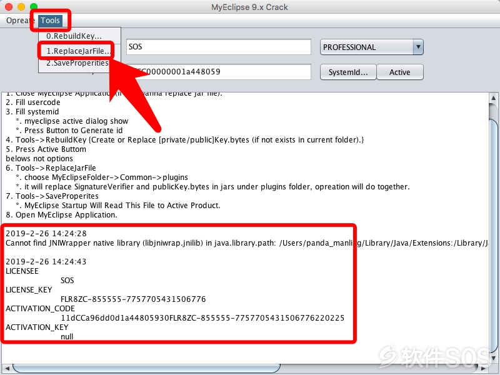
Task: Click the line "belows not options"
Action: coord(39,159)
